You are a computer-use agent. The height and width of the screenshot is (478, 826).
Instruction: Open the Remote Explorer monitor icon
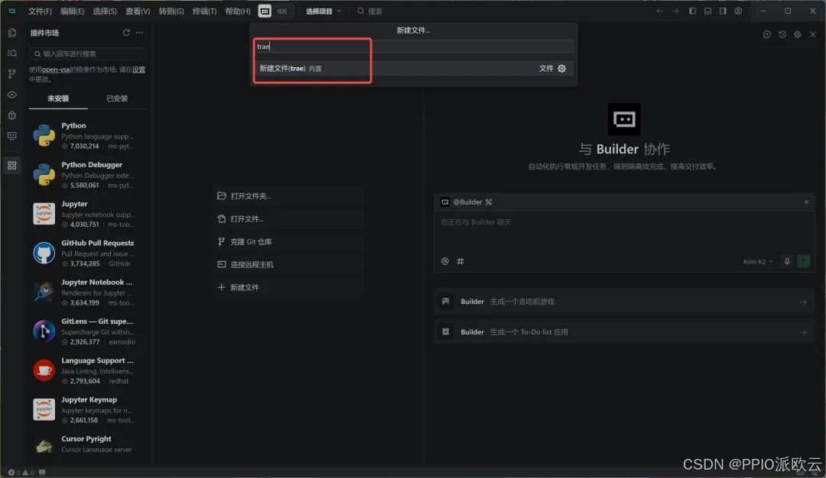(11, 136)
